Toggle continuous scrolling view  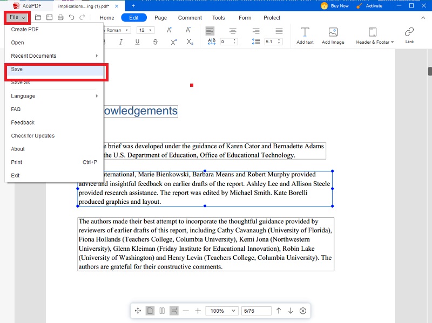[x=174, y=311]
